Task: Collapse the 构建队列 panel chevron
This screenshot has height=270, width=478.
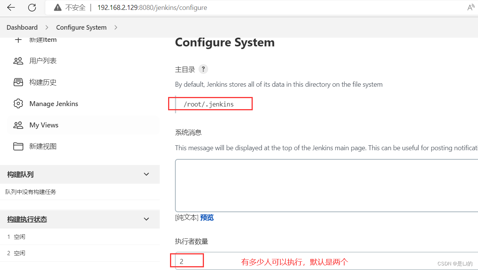Action: pos(146,174)
